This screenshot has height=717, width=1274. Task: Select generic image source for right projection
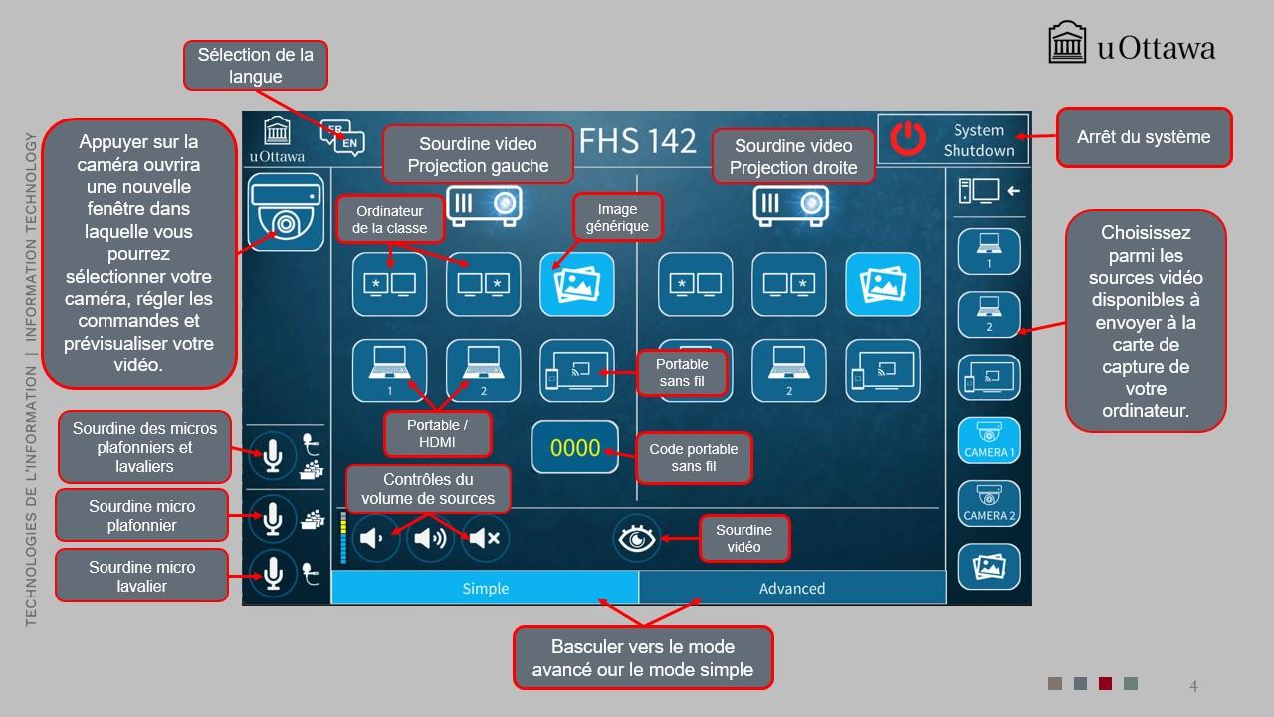tap(882, 284)
